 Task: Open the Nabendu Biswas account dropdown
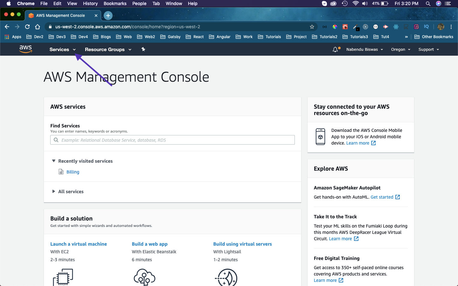coord(364,50)
